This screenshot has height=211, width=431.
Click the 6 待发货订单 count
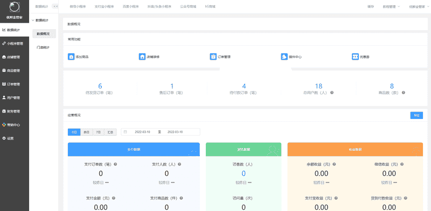click(x=100, y=86)
